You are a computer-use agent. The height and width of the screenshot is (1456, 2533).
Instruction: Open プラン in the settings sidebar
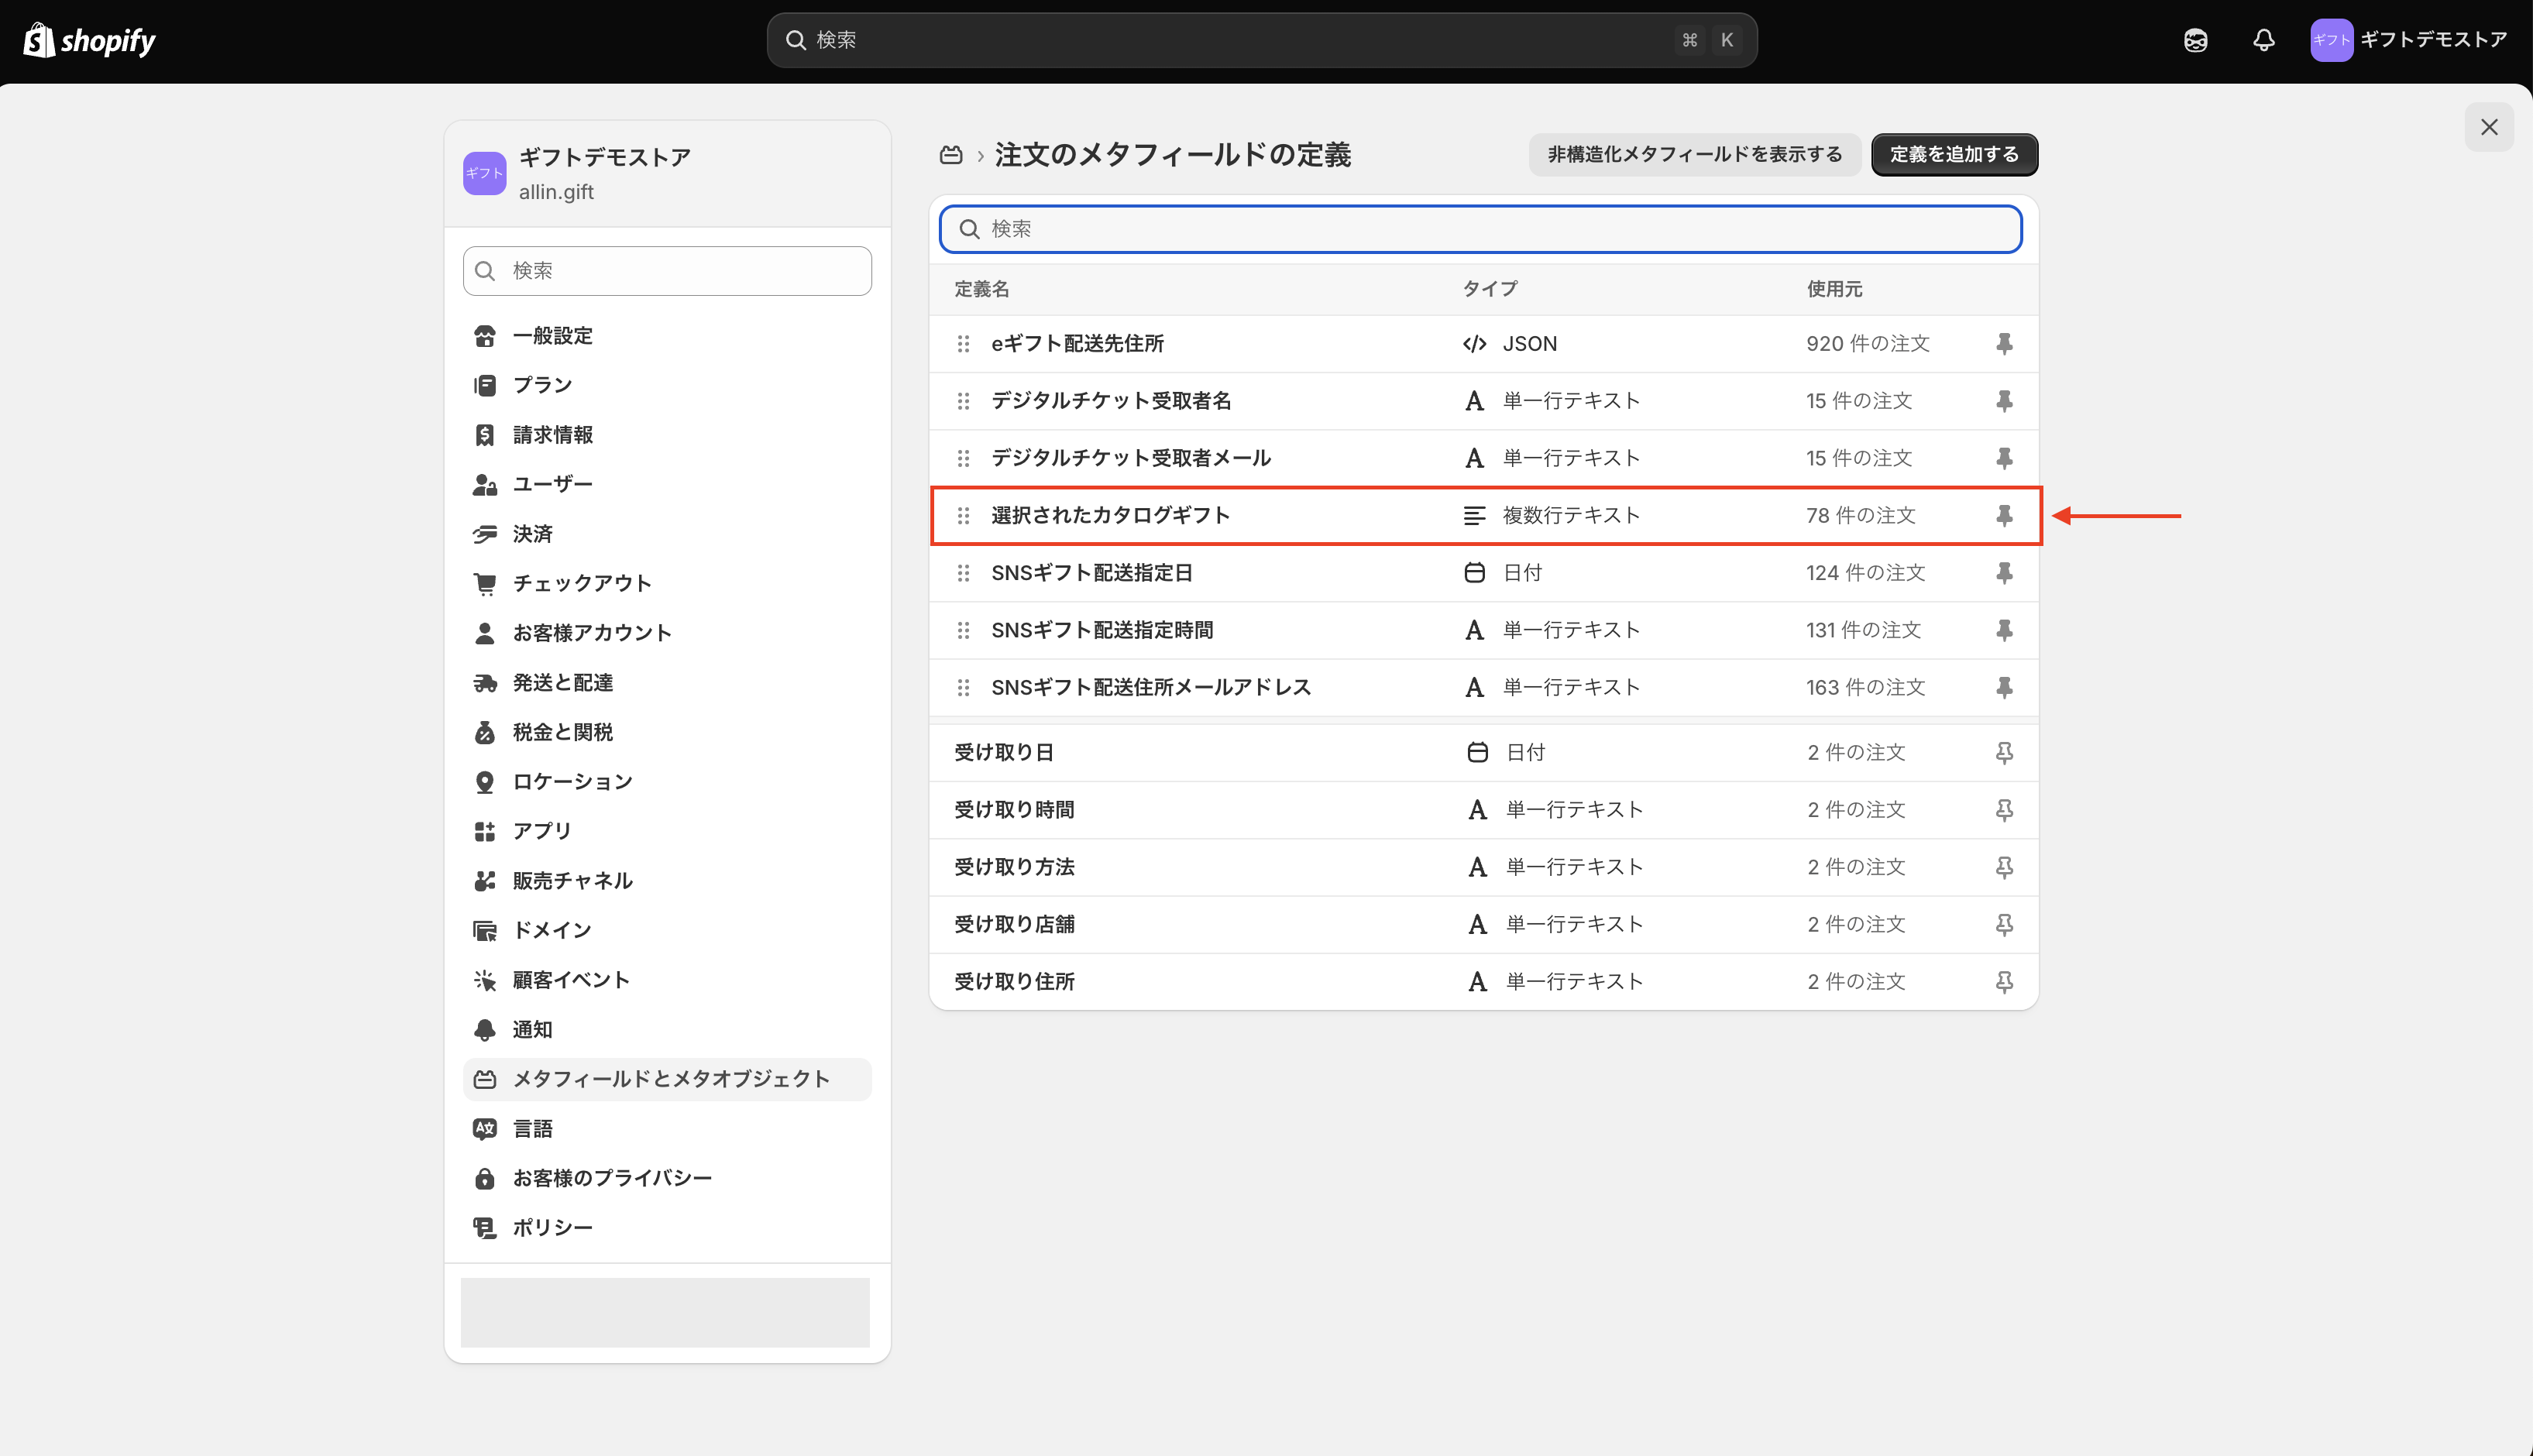(667, 385)
